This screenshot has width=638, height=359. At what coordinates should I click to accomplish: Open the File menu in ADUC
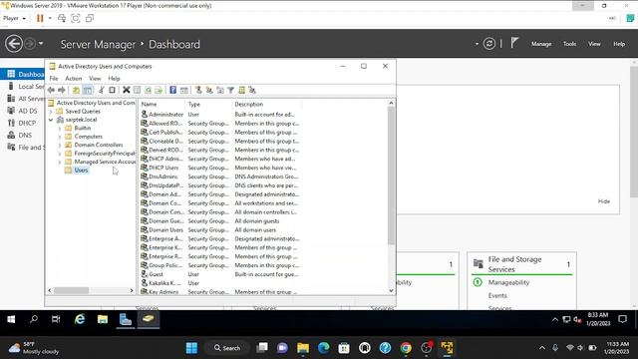(54, 78)
